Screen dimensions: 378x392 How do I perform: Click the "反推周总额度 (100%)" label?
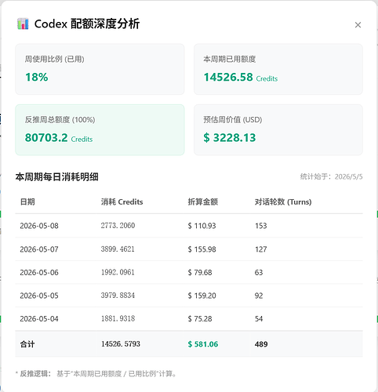point(60,120)
